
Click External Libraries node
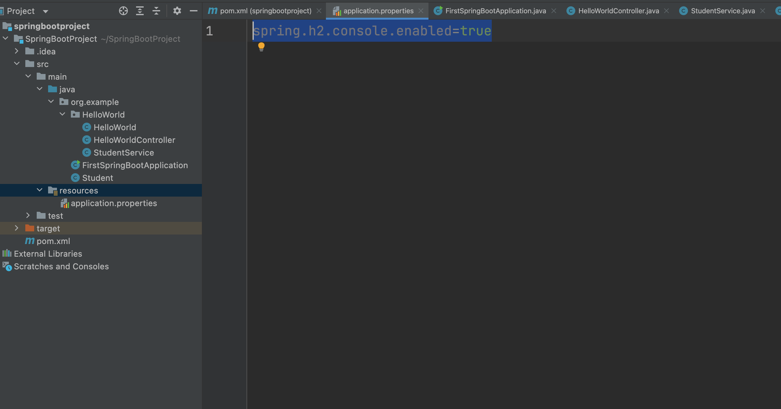coord(48,254)
